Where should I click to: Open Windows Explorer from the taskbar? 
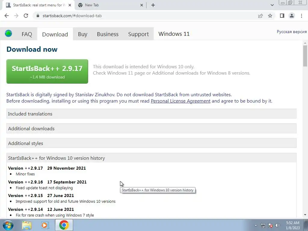[27, 225]
